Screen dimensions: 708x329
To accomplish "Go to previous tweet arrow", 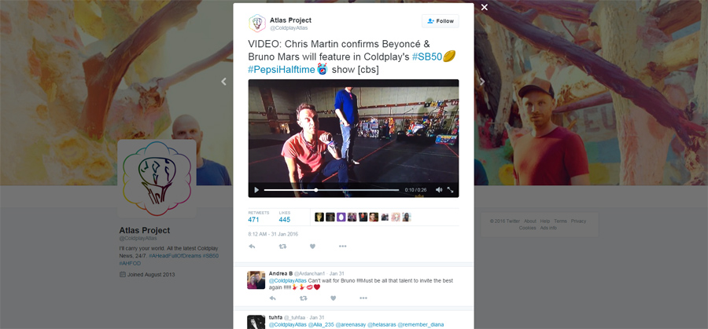I will tap(223, 82).
